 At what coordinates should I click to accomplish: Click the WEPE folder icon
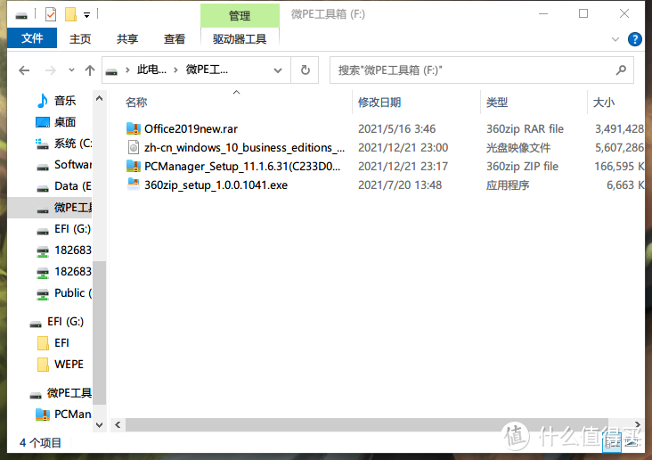(43, 365)
